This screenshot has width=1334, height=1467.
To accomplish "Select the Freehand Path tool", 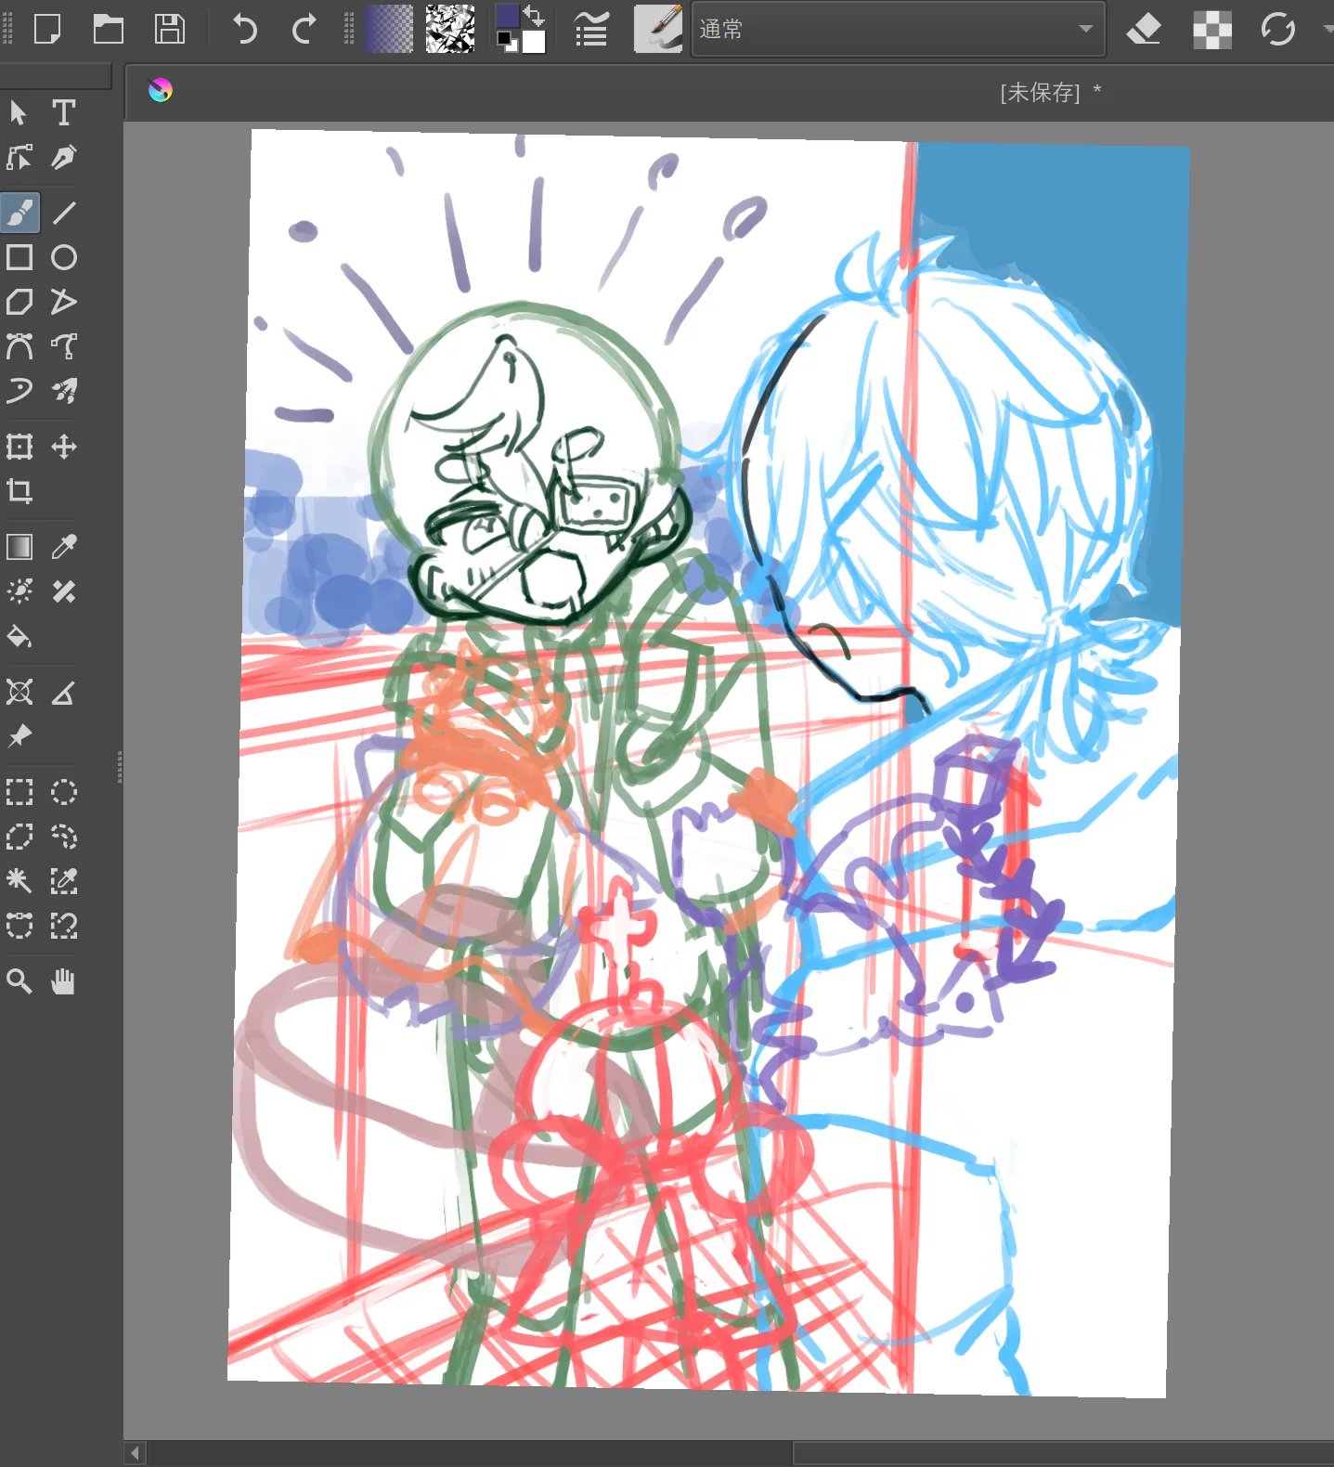I will click(x=64, y=346).
